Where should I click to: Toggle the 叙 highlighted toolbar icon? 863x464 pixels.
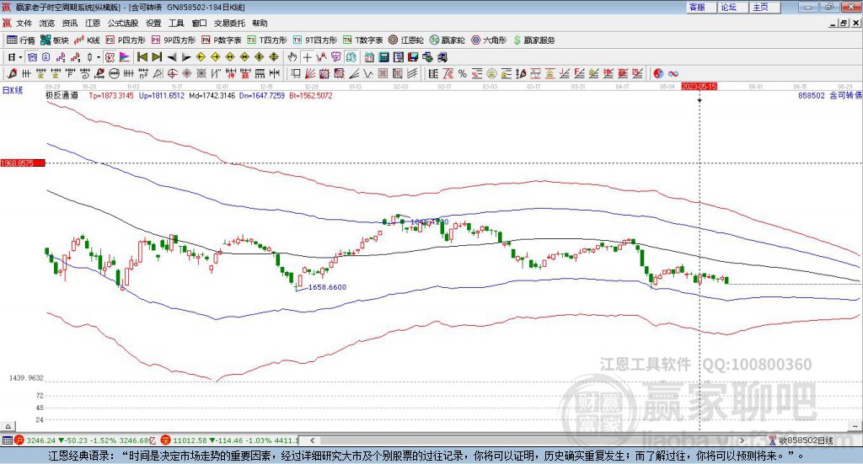[110, 57]
